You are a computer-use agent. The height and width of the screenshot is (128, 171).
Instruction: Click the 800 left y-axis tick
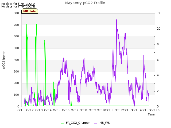16,13
